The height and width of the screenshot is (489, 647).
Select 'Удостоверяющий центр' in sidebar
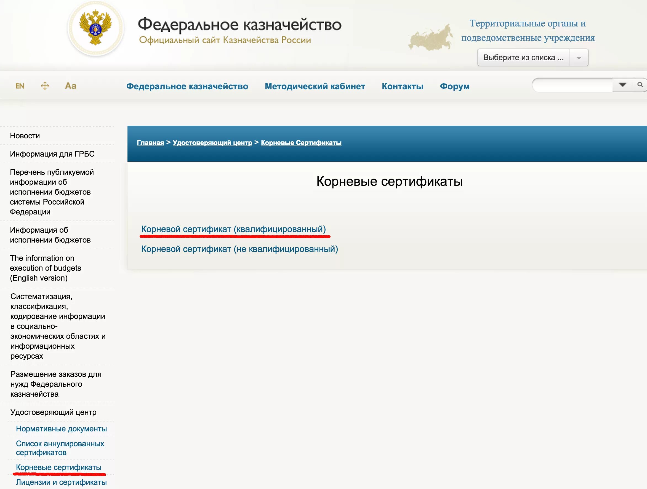click(54, 412)
